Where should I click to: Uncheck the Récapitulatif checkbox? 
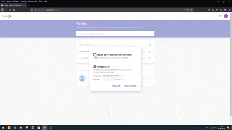click(95, 66)
